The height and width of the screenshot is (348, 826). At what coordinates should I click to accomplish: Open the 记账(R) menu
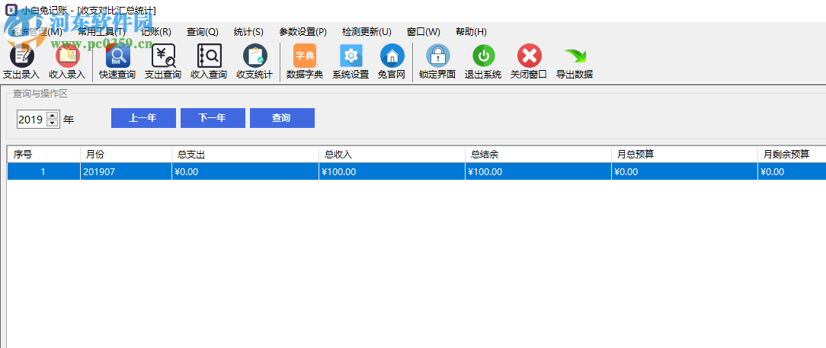coord(156,31)
